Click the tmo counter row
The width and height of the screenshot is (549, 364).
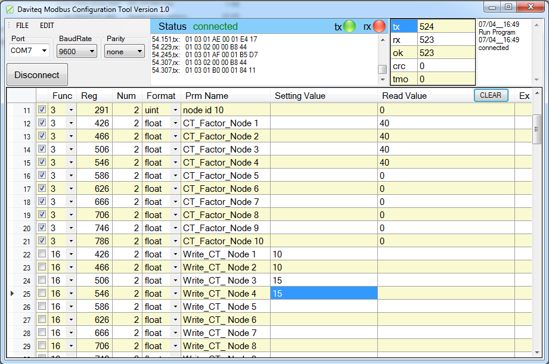[x=433, y=79]
